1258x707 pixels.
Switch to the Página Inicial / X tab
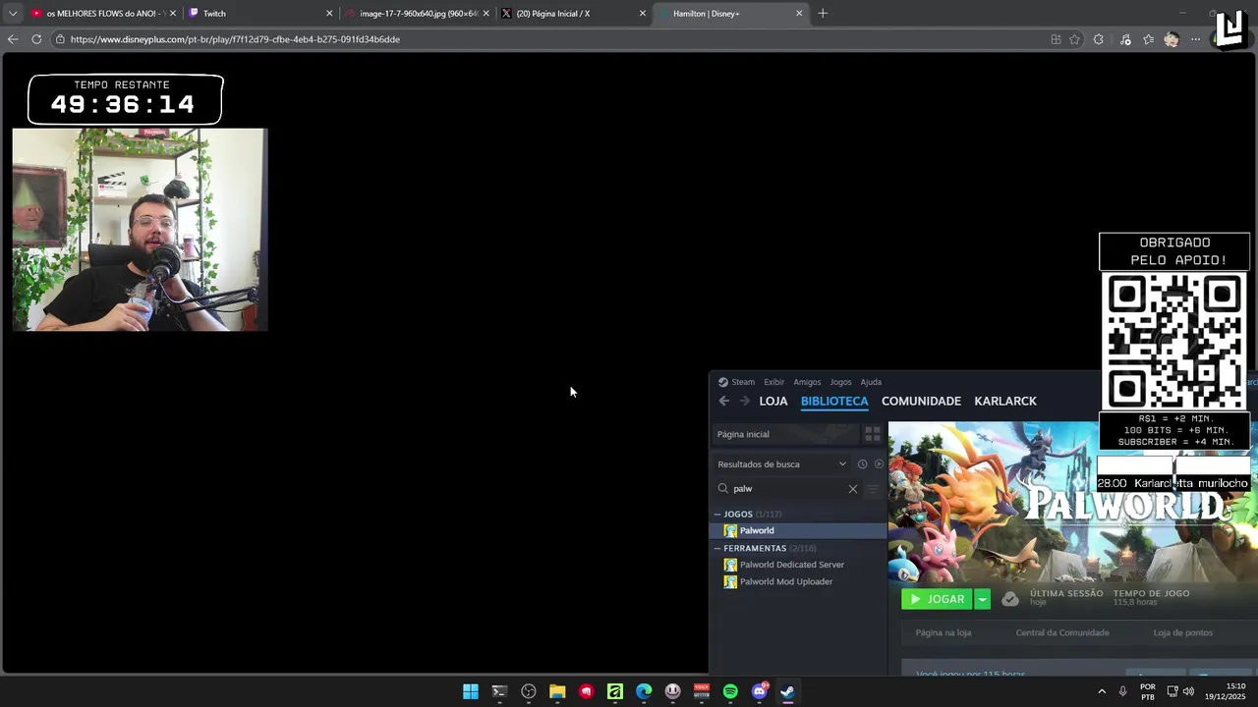[x=572, y=14]
